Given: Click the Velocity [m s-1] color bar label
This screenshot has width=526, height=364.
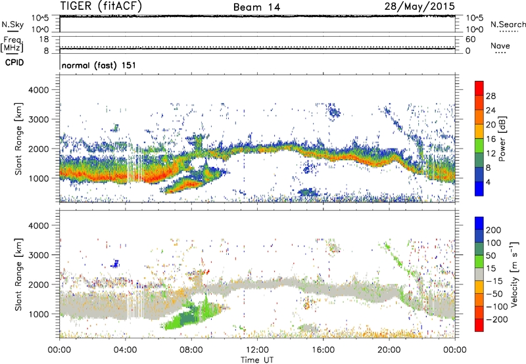Looking at the screenshot, I should click(x=514, y=274).
